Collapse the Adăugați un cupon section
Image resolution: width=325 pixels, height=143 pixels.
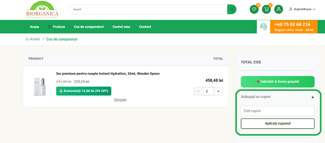coord(278,97)
